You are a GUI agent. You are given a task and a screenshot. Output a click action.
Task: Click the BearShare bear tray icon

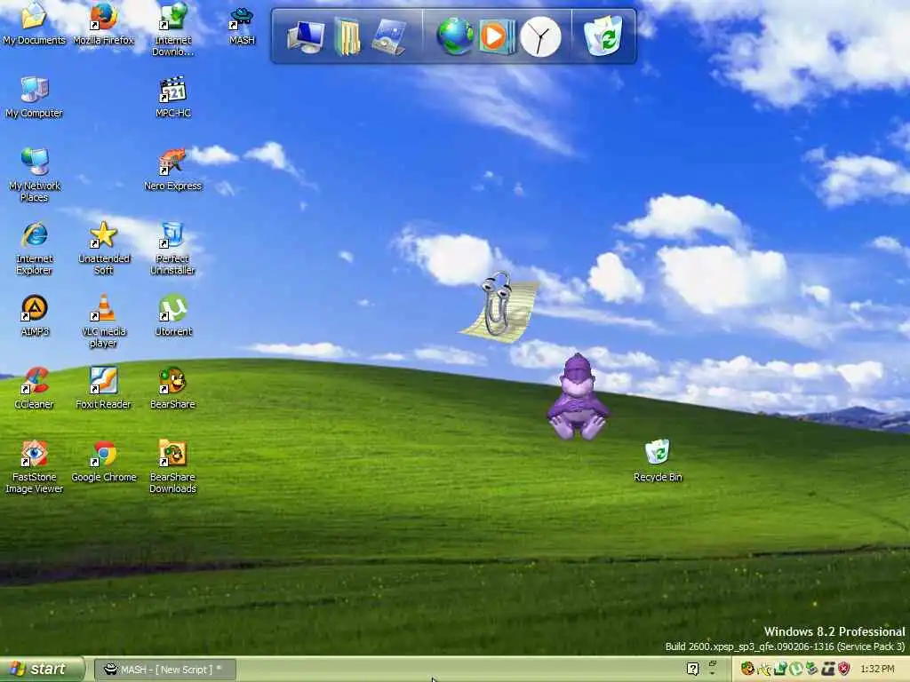click(x=746, y=669)
